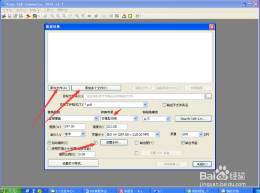Toggle the checkbox beside 设置 PDF 信息 button
The height and width of the screenshot is (193, 260).
tap(137, 153)
